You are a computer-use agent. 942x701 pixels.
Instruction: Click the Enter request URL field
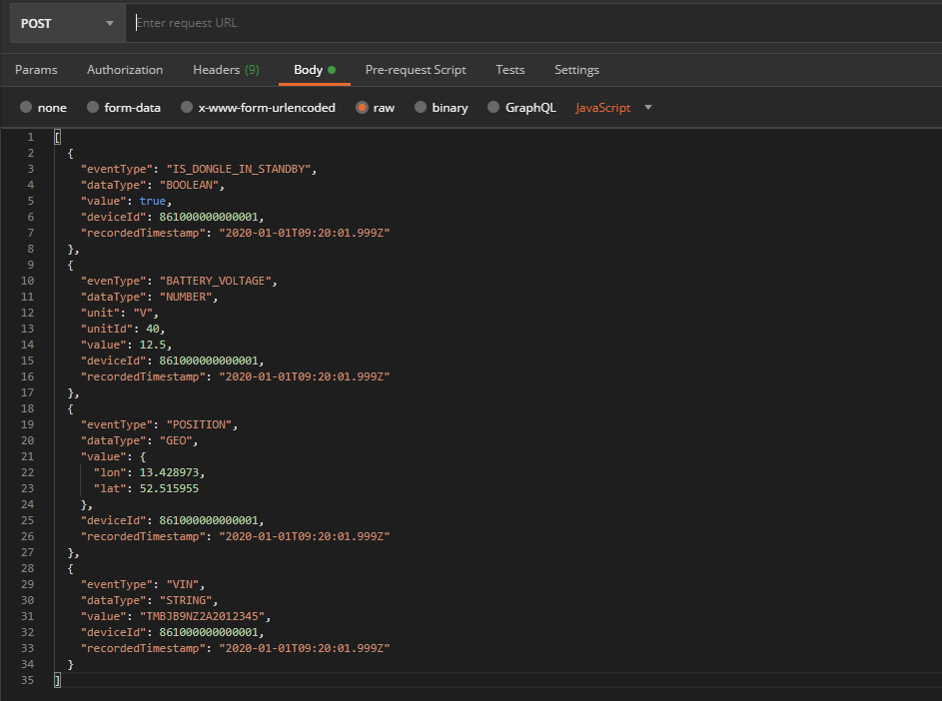pos(529,23)
